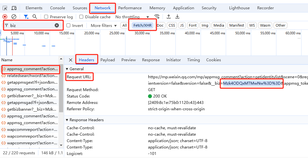
Task: Click the inspect element picker icon
Action: [5, 8]
